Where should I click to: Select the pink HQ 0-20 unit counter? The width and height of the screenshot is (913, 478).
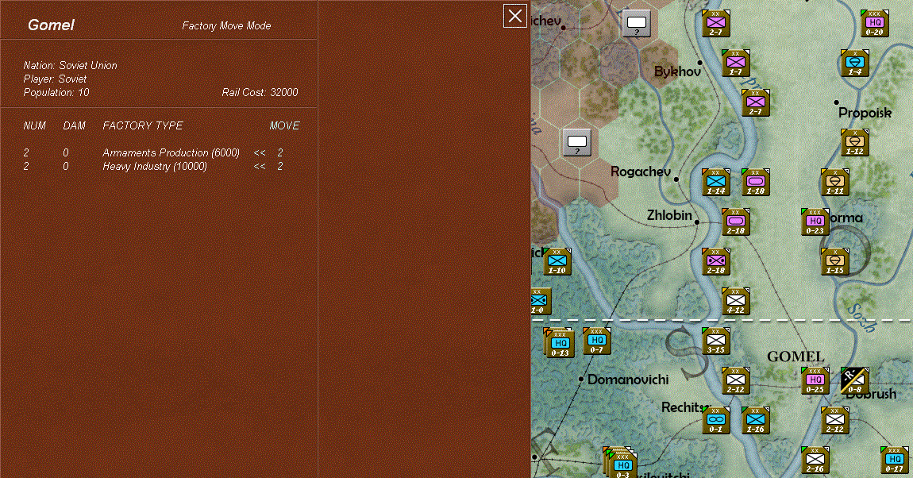click(875, 24)
